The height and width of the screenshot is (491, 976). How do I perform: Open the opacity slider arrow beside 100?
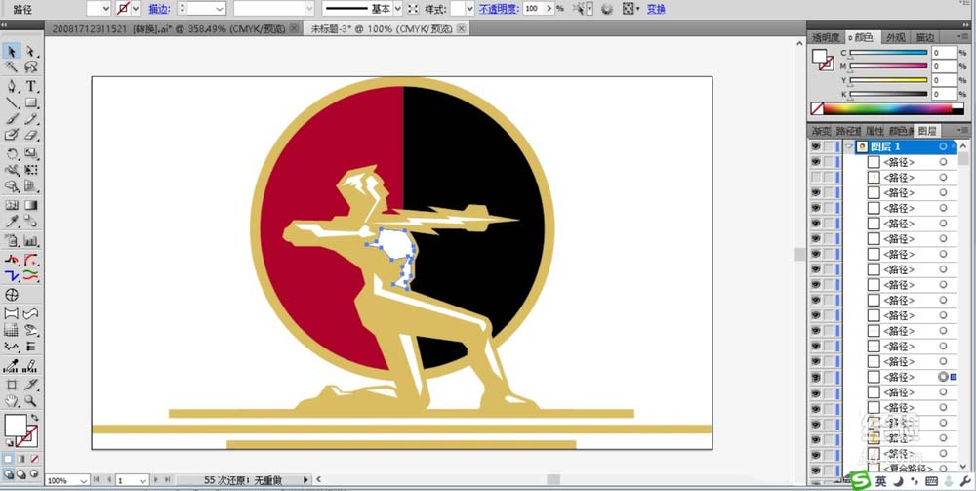(549, 9)
